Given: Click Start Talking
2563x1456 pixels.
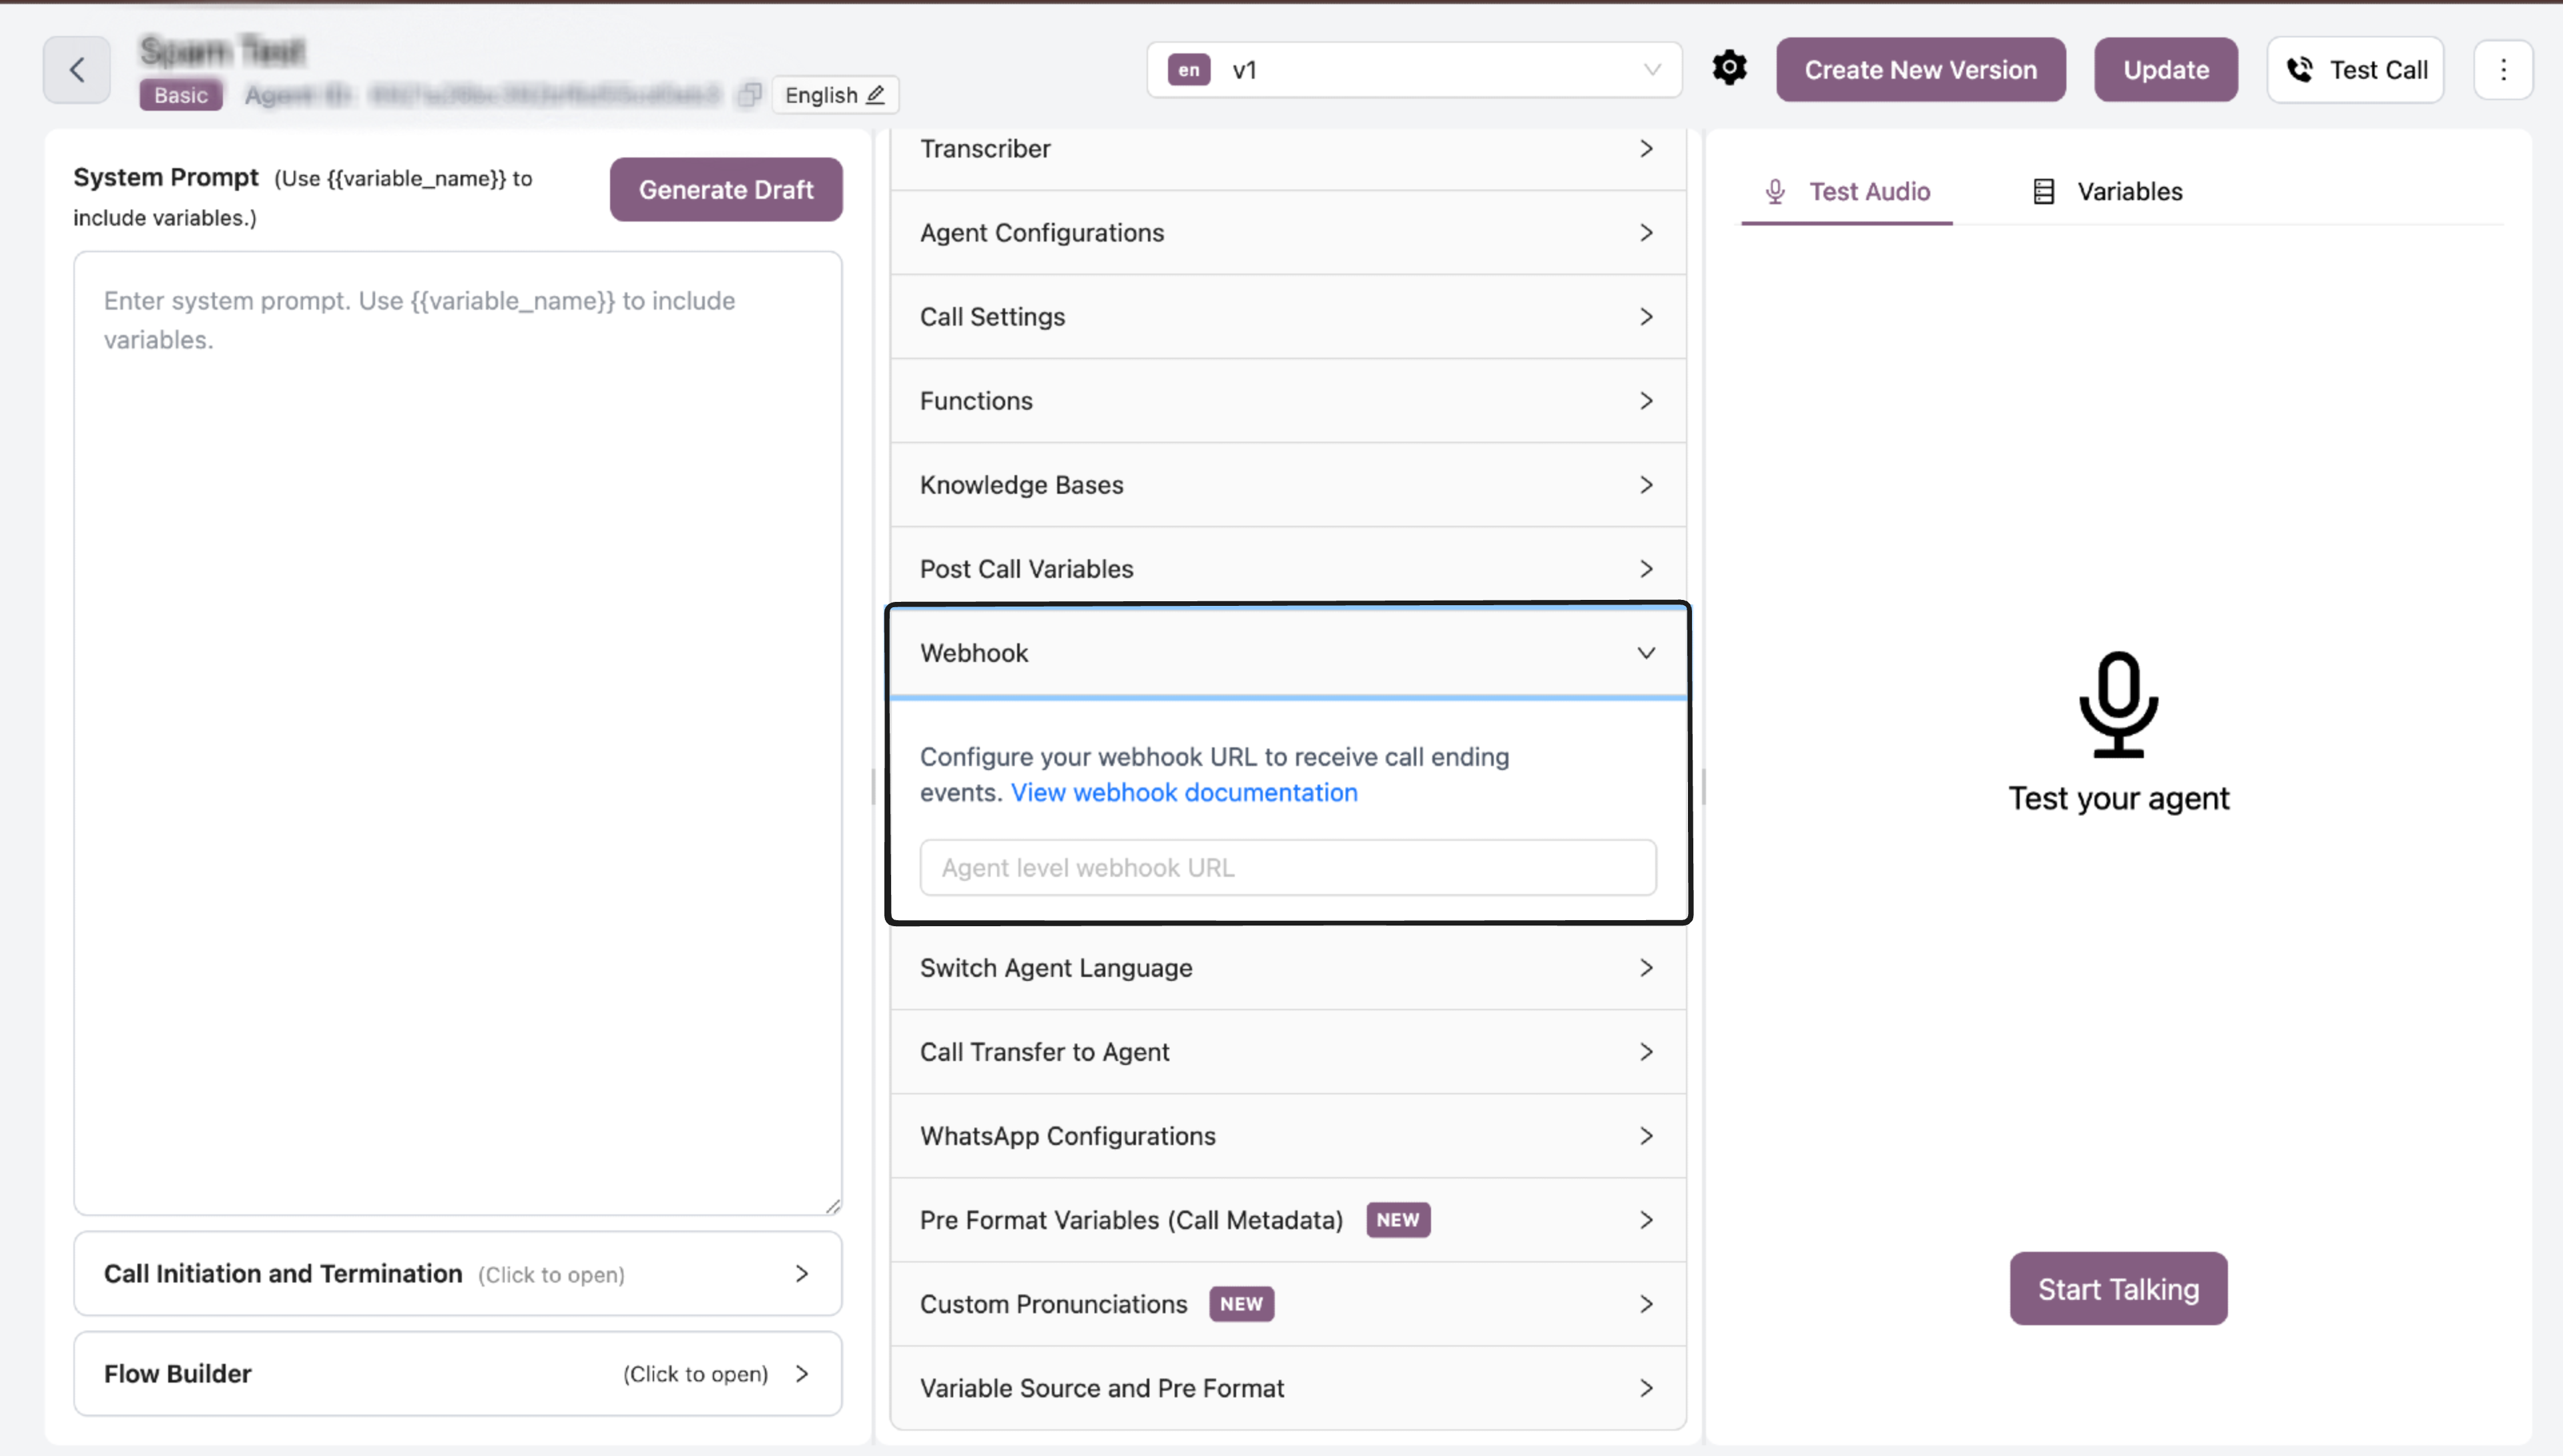Looking at the screenshot, I should [x=2118, y=1288].
